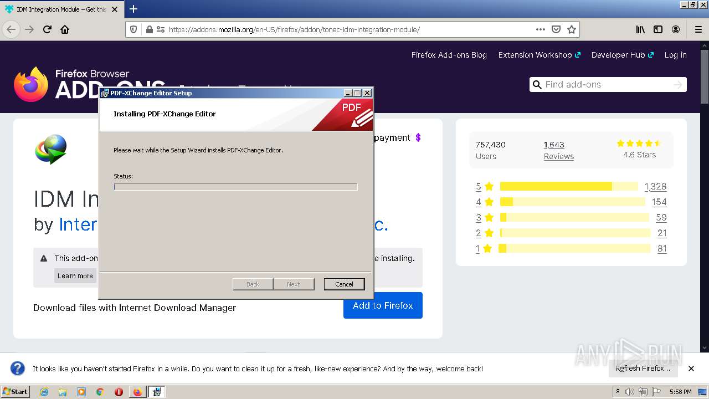The height and width of the screenshot is (399, 709).
Task: Open the 154 four-star reviews count
Action: click(x=659, y=202)
